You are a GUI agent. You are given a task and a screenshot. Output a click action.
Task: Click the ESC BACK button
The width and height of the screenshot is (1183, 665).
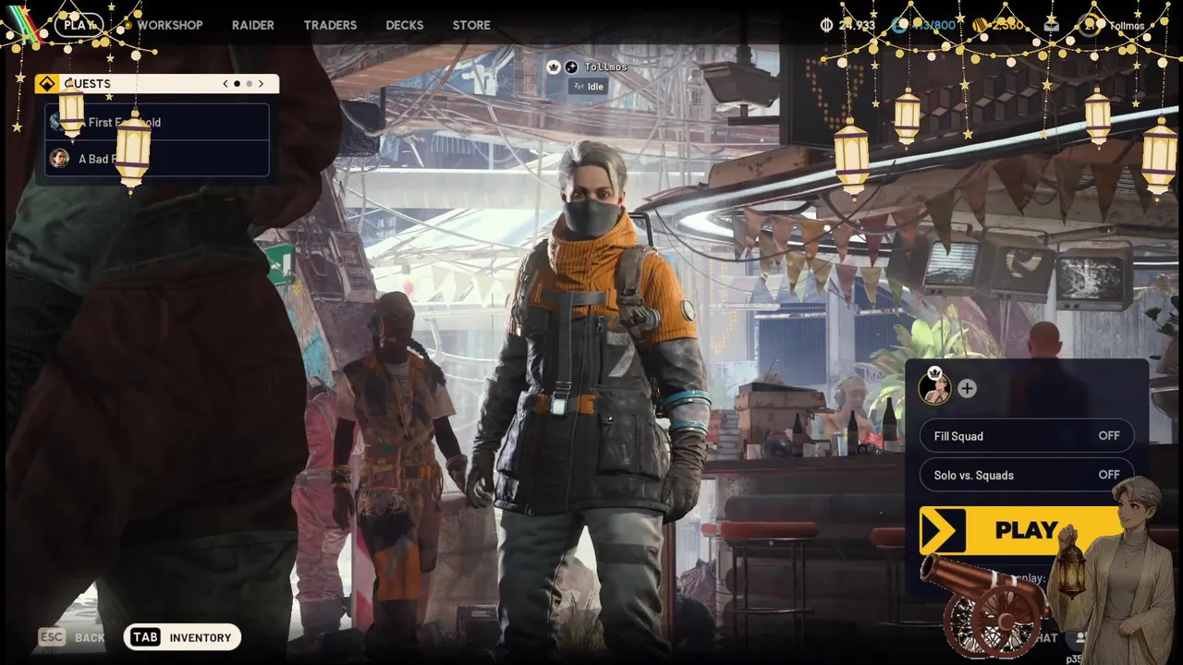coord(71,637)
